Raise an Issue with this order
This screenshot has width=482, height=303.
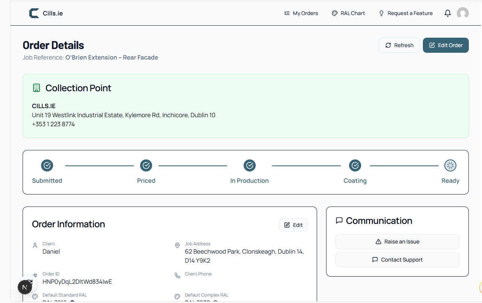click(397, 242)
